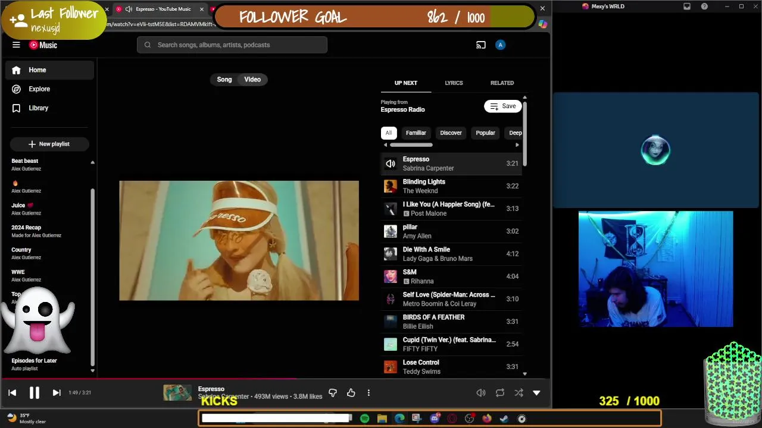
Task: Open Discord from the taskbar
Action: [435, 418]
